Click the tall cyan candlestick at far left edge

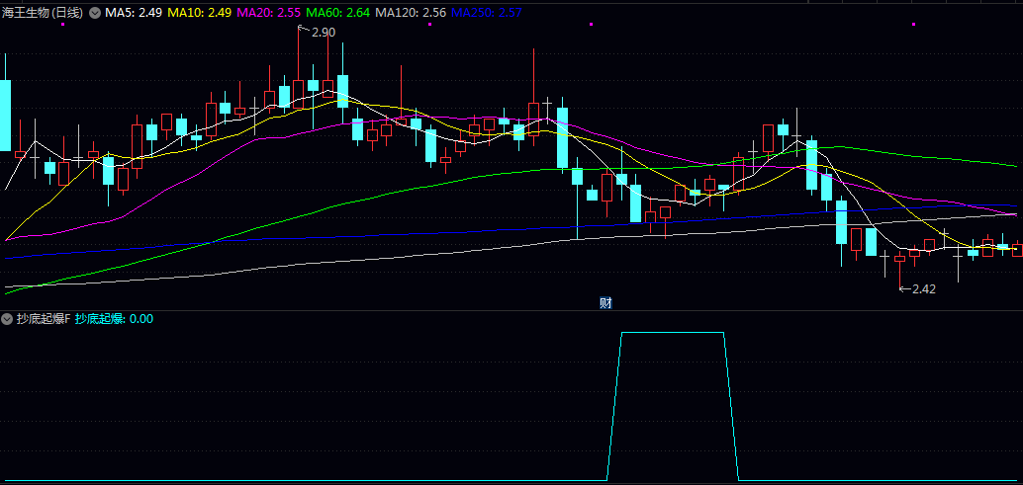coord(5,114)
